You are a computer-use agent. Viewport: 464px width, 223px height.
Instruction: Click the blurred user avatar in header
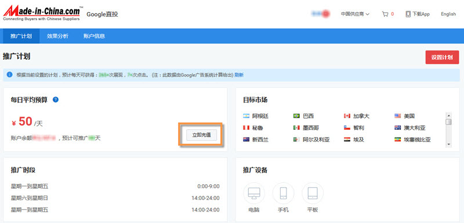[x=321, y=13]
